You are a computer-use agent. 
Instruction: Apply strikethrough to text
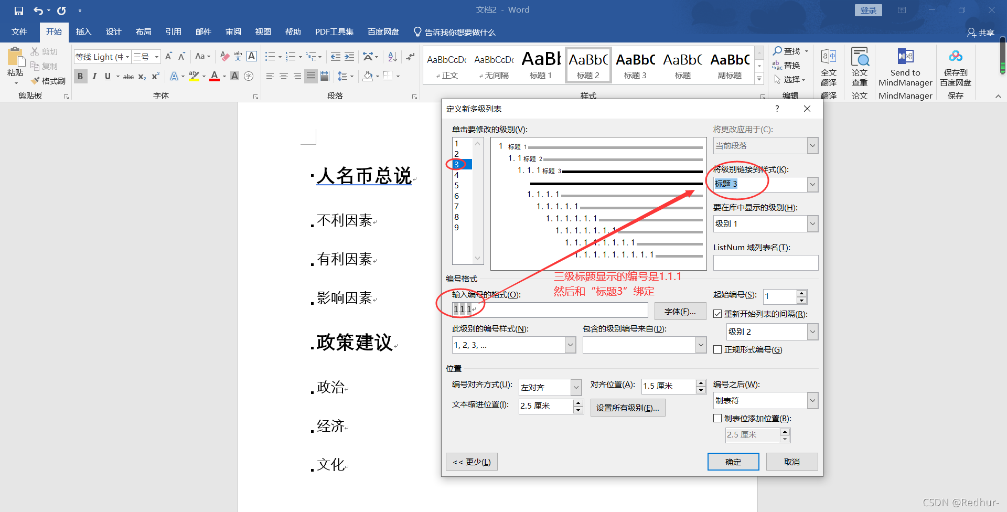pos(128,77)
